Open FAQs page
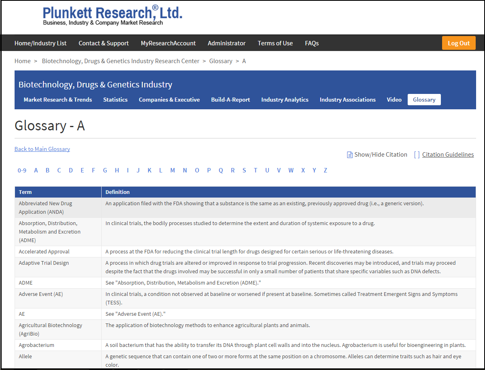485x370 pixels. (x=312, y=43)
